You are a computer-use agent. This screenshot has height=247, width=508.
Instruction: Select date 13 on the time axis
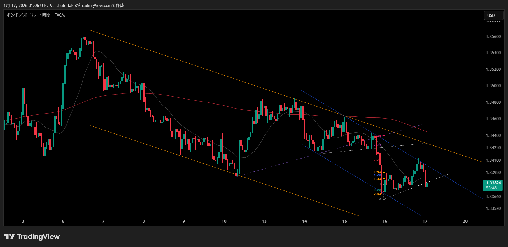(x=264, y=221)
